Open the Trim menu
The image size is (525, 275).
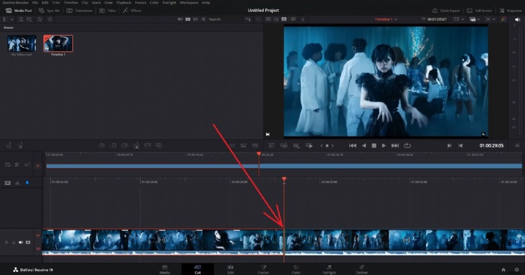pos(56,3)
